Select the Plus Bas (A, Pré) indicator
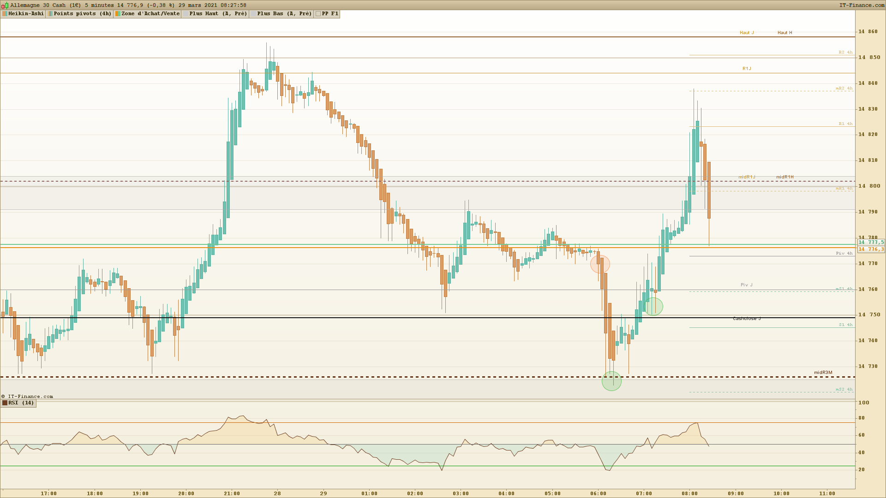Image resolution: width=886 pixels, height=498 pixels. 284,14
